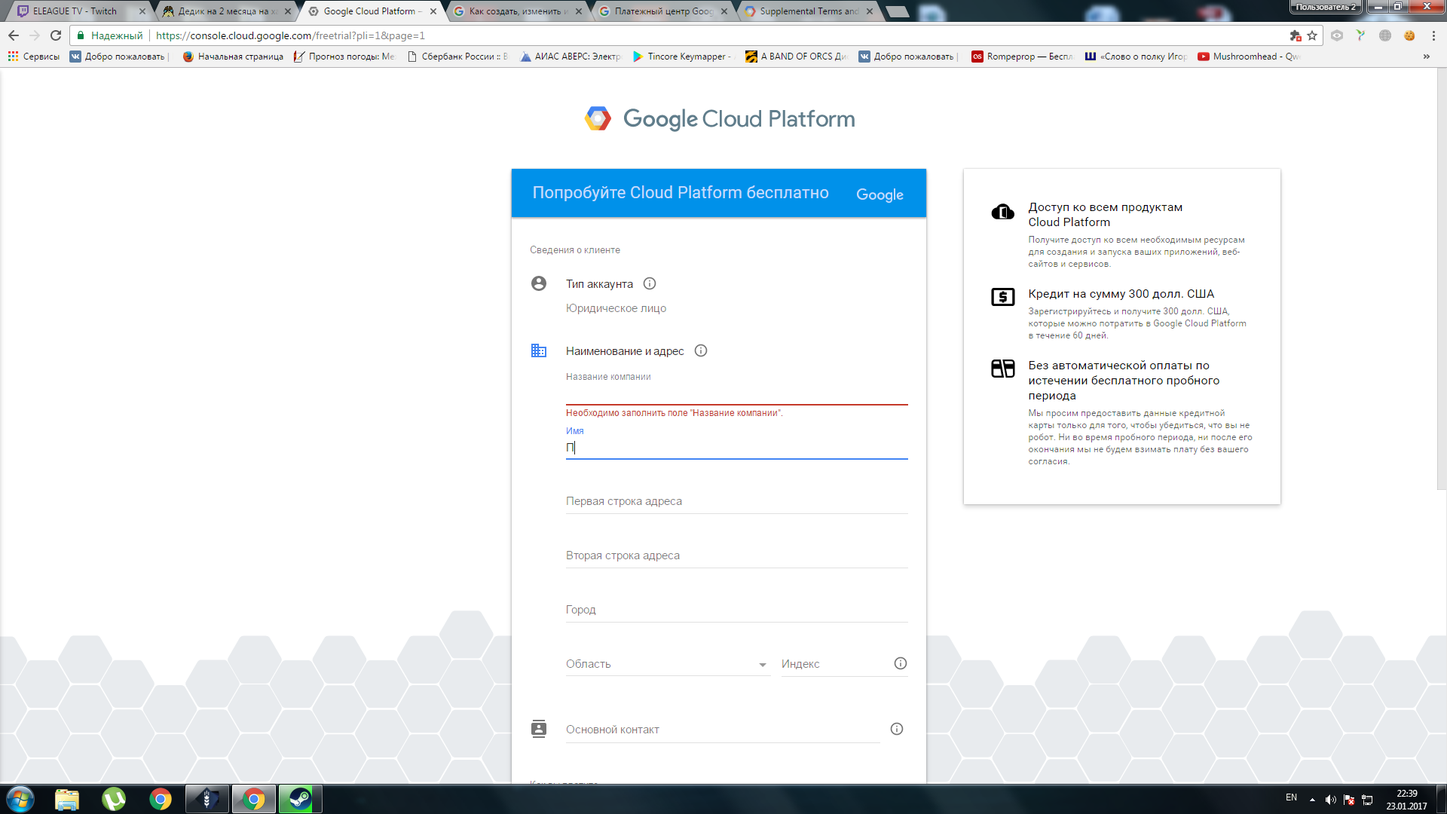This screenshot has height=814, width=1447.
Task: Open the Windows Start menu
Action: tap(20, 799)
